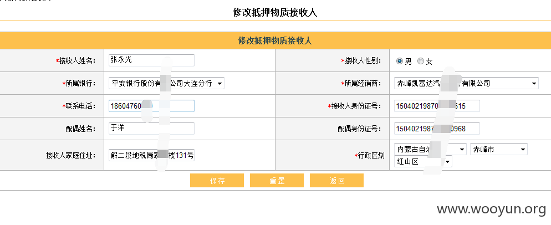Open the province dropdown showing 内蒙古自治区

[430, 149]
